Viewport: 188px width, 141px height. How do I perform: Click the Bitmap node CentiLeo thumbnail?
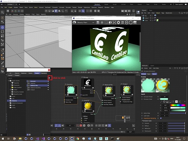click(88, 83)
